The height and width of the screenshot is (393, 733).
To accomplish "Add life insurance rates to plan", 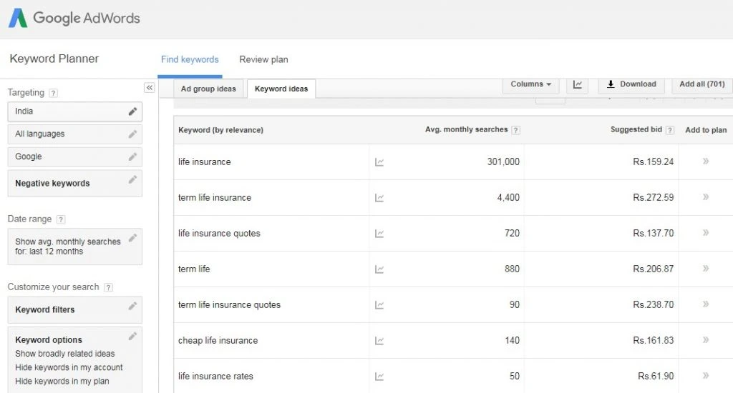I will coord(706,375).
